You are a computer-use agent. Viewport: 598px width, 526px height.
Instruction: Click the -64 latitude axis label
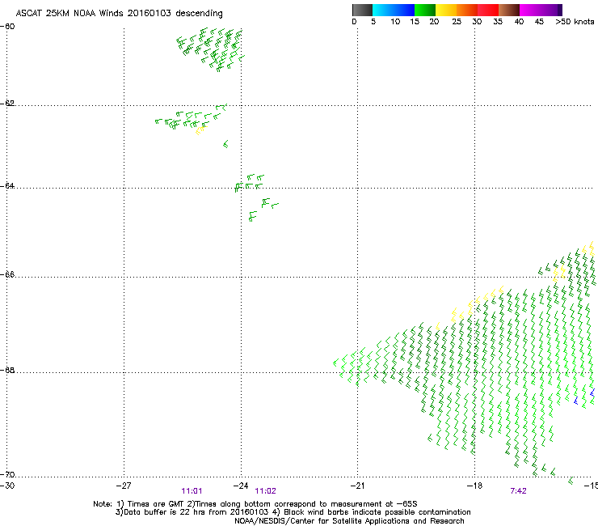[7, 185]
